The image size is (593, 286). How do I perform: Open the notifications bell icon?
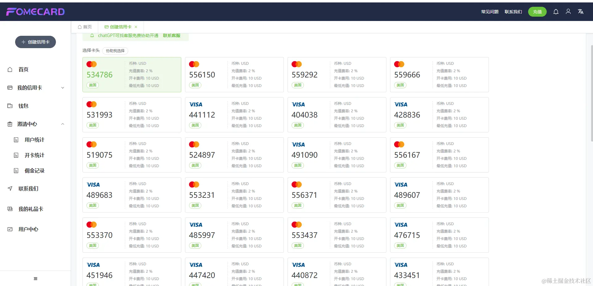[x=556, y=12]
